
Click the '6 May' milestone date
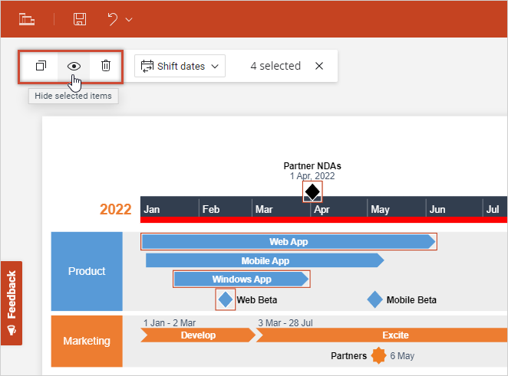click(x=402, y=356)
